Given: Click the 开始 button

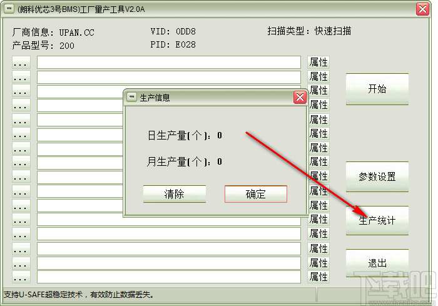Looking at the screenshot, I should pos(377,89).
